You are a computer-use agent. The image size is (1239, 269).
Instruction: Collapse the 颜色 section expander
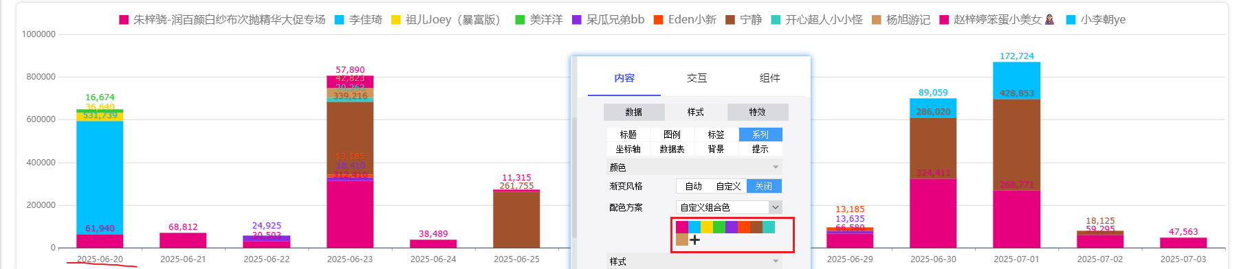776,167
